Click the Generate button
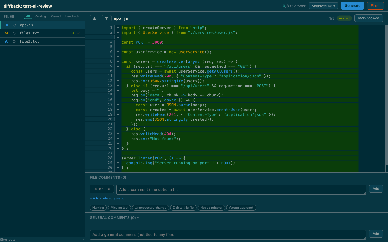Viewport: 388px width, 242px height. coord(352,6)
